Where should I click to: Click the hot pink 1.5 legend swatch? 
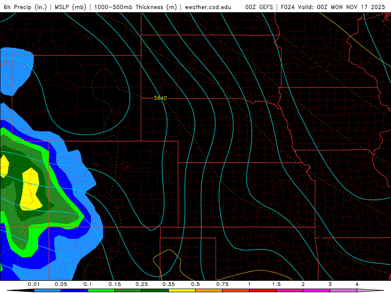click(x=290, y=291)
